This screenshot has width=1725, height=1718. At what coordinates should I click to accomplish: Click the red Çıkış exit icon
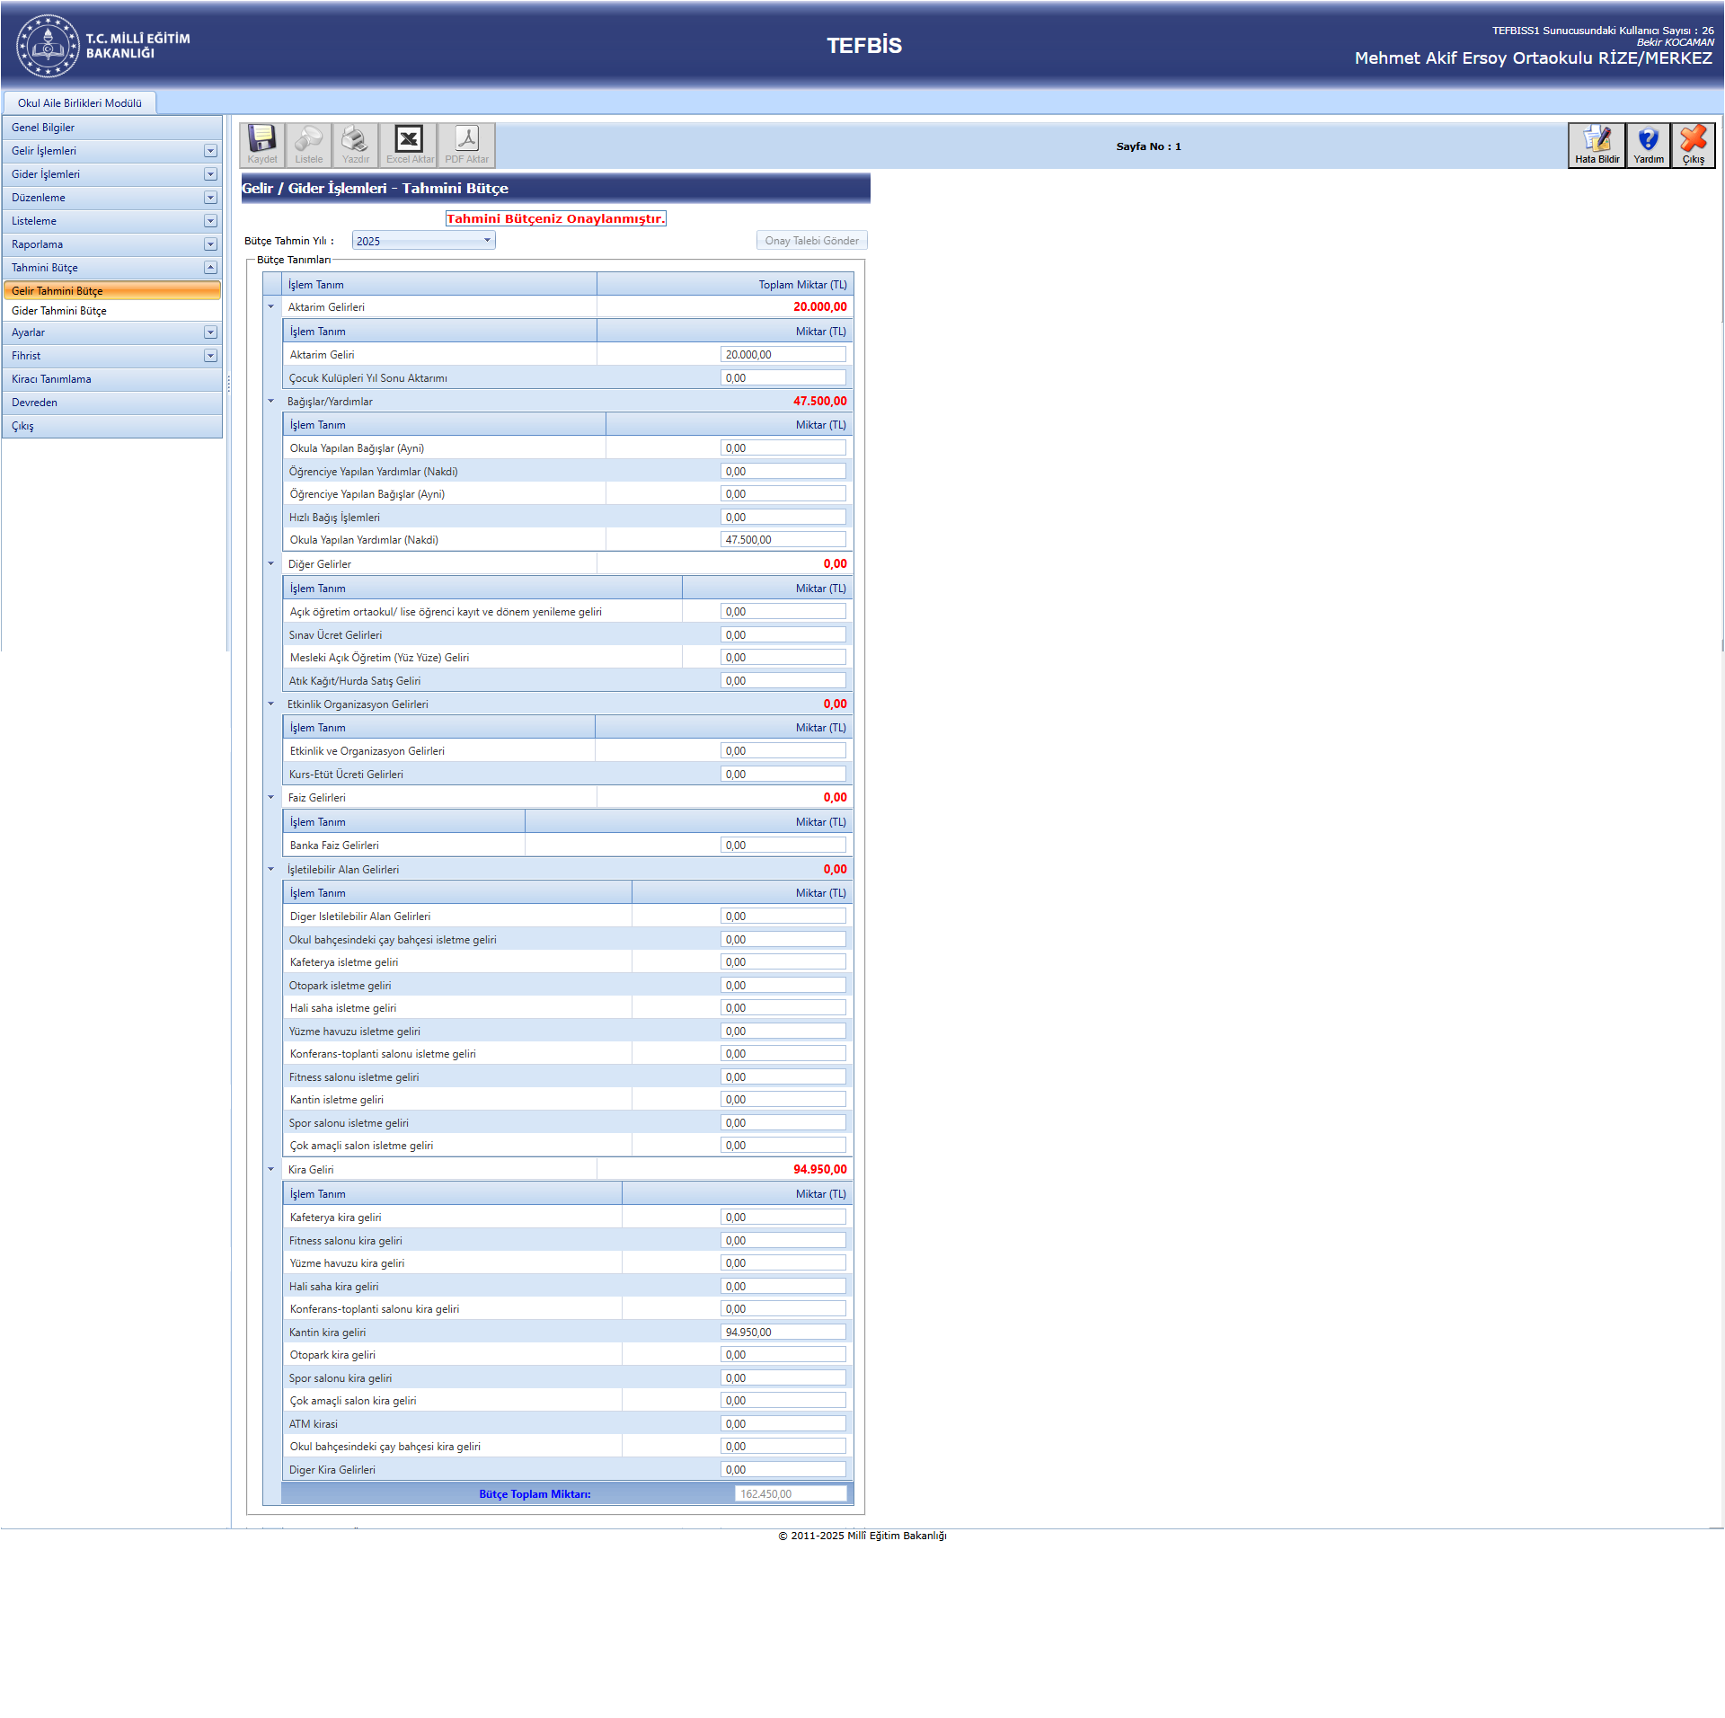[1693, 145]
